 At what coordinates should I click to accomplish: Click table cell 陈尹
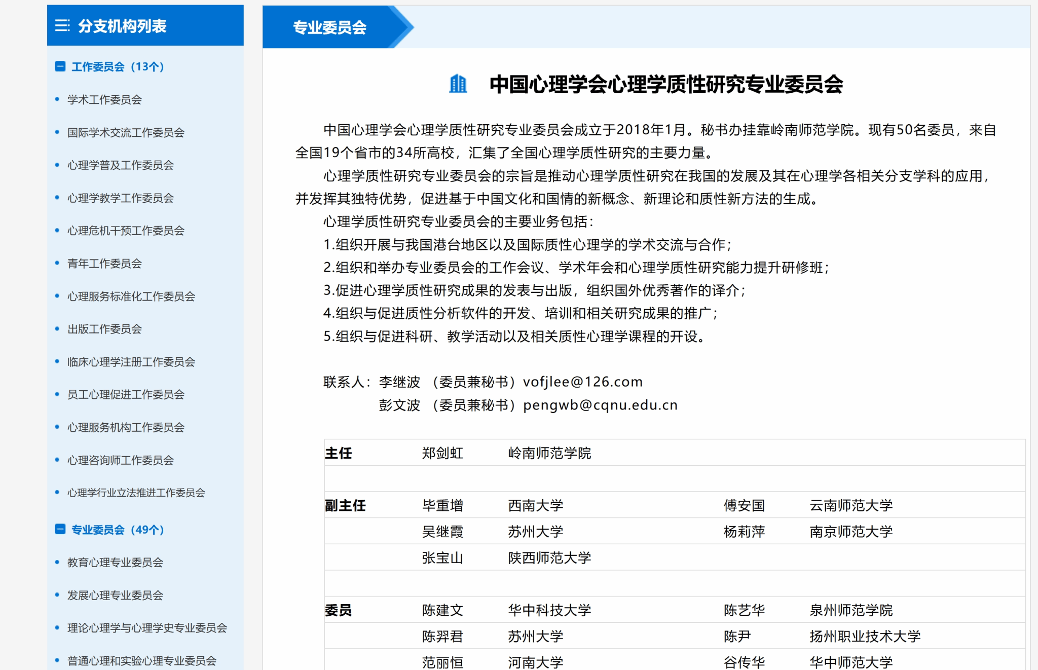coord(737,636)
